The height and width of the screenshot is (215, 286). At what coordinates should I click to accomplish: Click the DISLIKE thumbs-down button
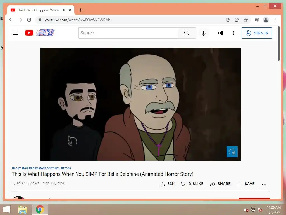click(192, 184)
